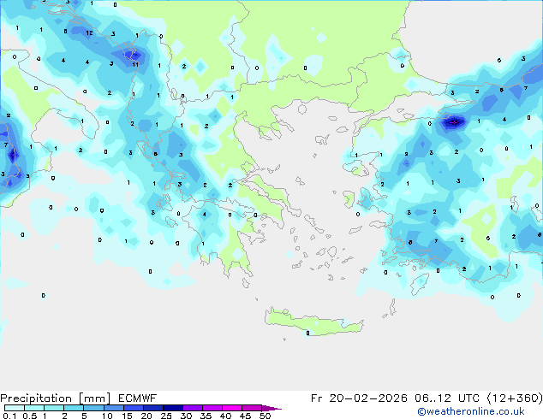Click the 0.5–1 mm legend color swatch
The height and width of the screenshot is (419, 543).
pyautogui.click(x=34, y=408)
